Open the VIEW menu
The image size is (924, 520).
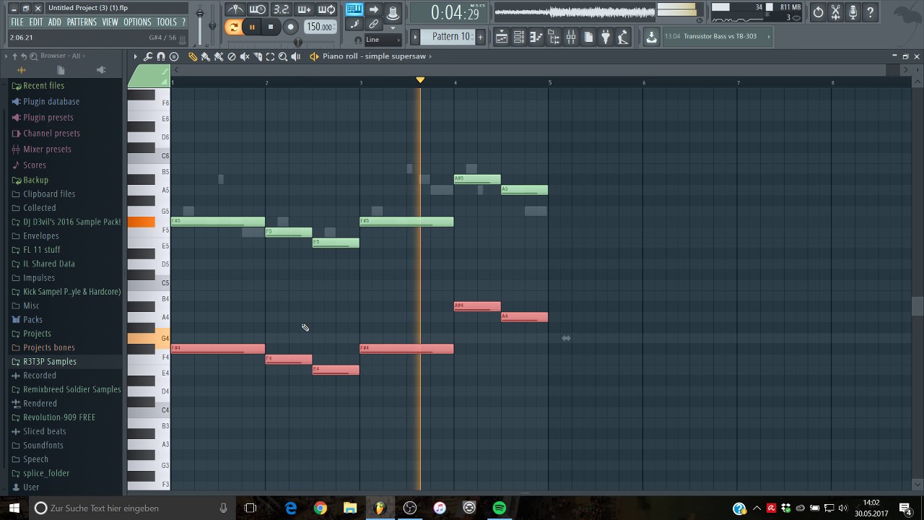pos(110,22)
